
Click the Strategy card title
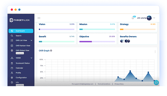pyautogui.click(x=124, y=24)
